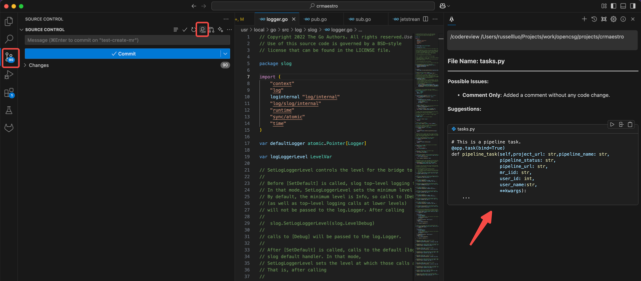The image size is (641, 281).
Task: Click the blue Commit button
Action: point(123,54)
